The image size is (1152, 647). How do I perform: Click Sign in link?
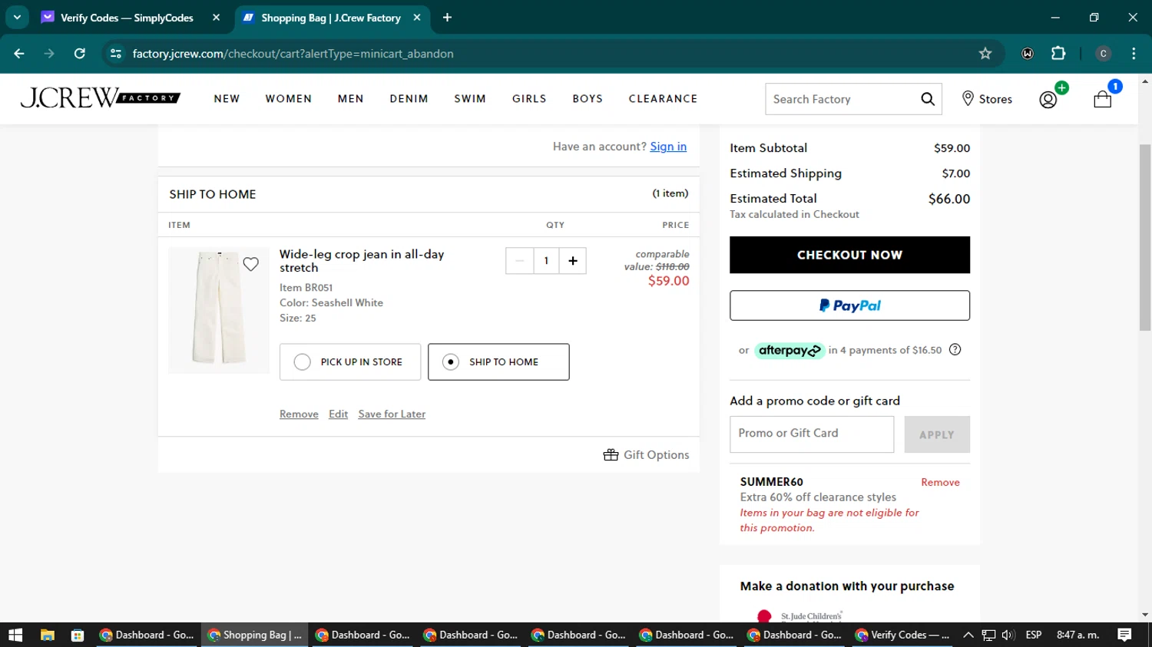pyautogui.click(x=668, y=147)
